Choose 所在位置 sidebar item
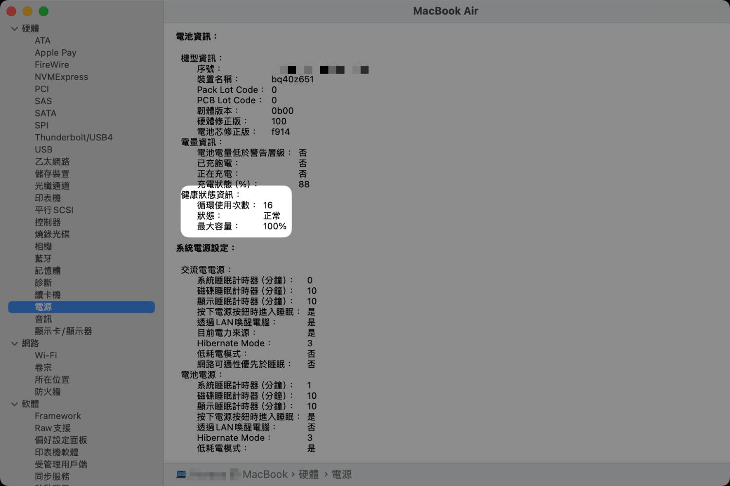The image size is (730, 486). 52,379
